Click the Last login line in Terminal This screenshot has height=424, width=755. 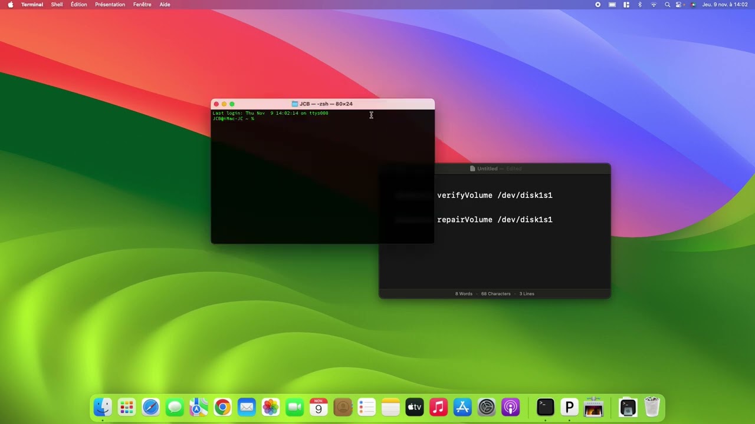pyautogui.click(x=270, y=113)
